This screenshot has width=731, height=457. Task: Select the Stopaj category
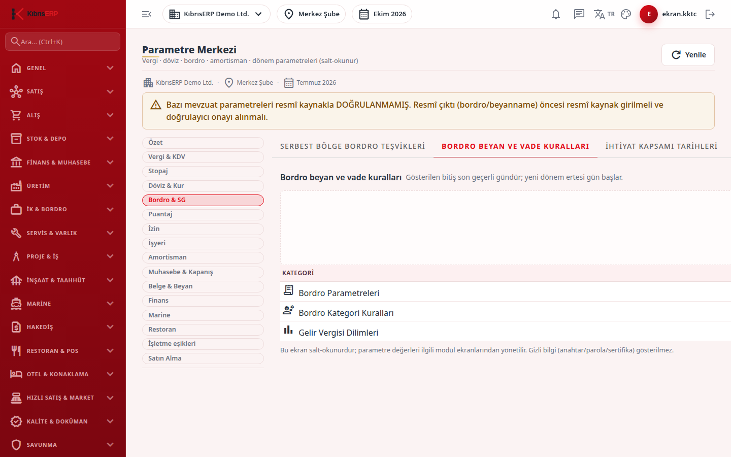[203, 171]
